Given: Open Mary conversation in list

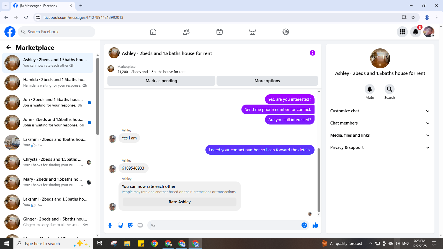Looking at the screenshot, I should (48, 182).
